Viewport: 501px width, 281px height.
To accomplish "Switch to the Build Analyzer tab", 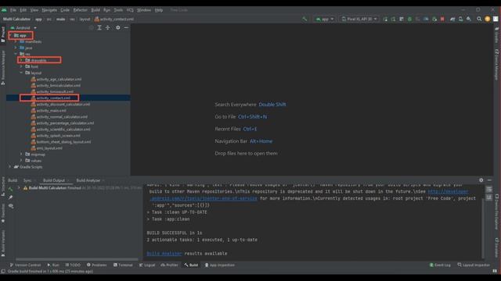I will tap(88, 180).
